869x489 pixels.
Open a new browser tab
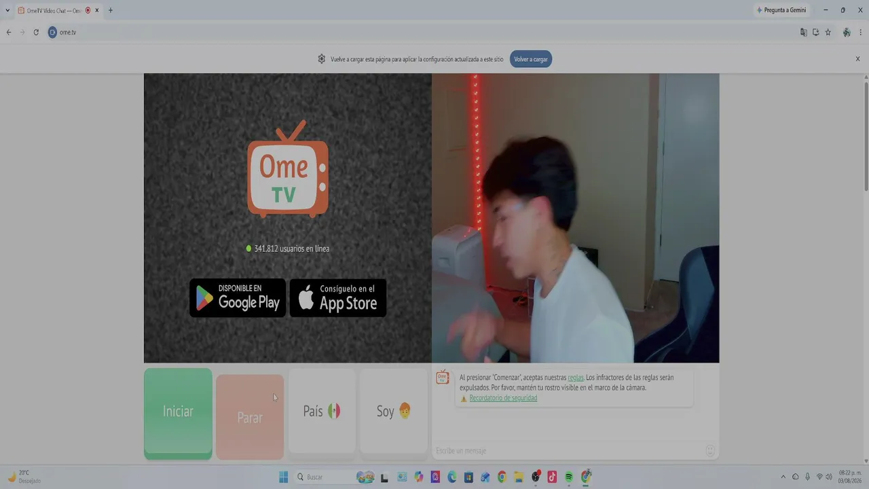point(111,10)
